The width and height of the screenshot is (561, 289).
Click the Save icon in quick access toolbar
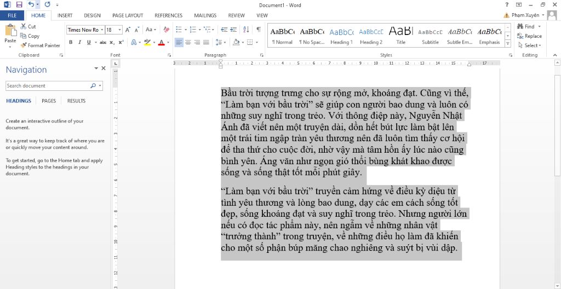[19, 5]
